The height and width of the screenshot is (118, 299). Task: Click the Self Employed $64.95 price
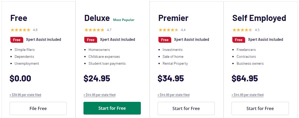coord(245,78)
